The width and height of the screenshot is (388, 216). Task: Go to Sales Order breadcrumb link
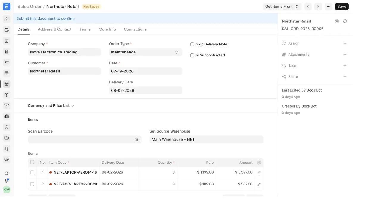pyautogui.click(x=29, y=7)
